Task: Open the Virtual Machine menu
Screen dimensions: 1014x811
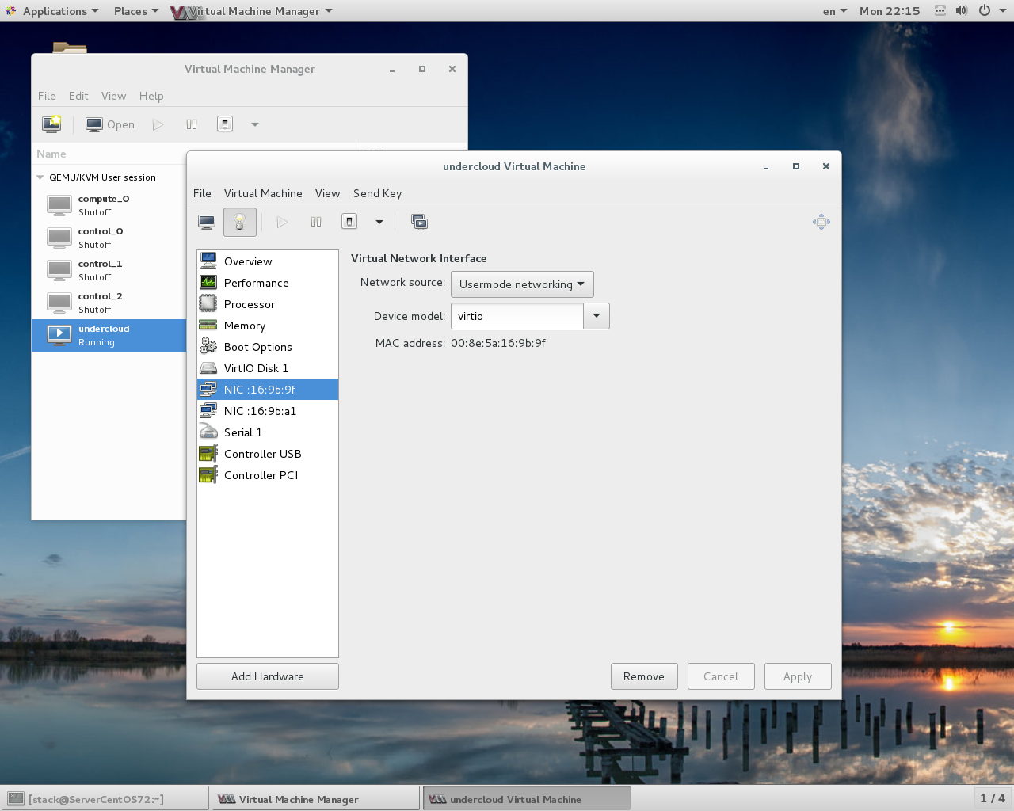Action: tap(263, 193)
